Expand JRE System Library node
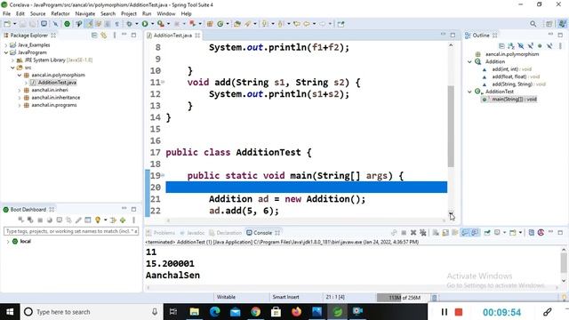This screenshot has width=569, height=320. 13,60
